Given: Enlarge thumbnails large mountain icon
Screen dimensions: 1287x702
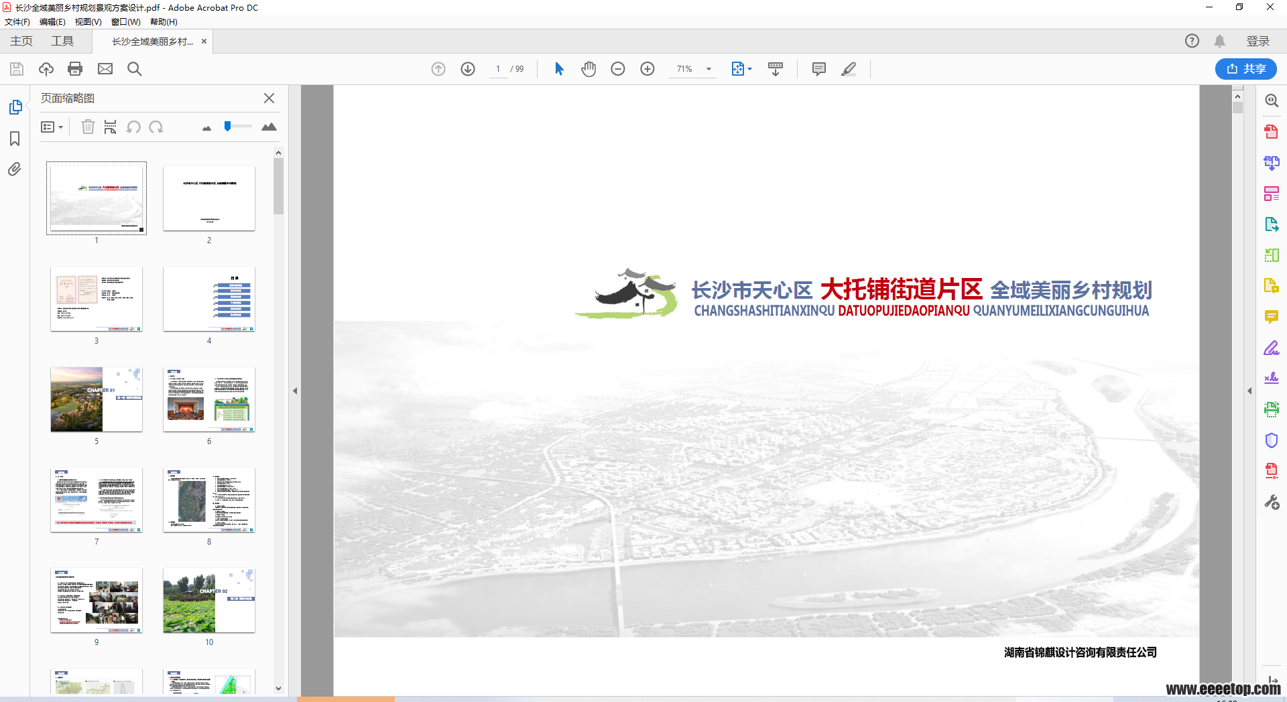Looking at the screenshot, I should point(269,127).
